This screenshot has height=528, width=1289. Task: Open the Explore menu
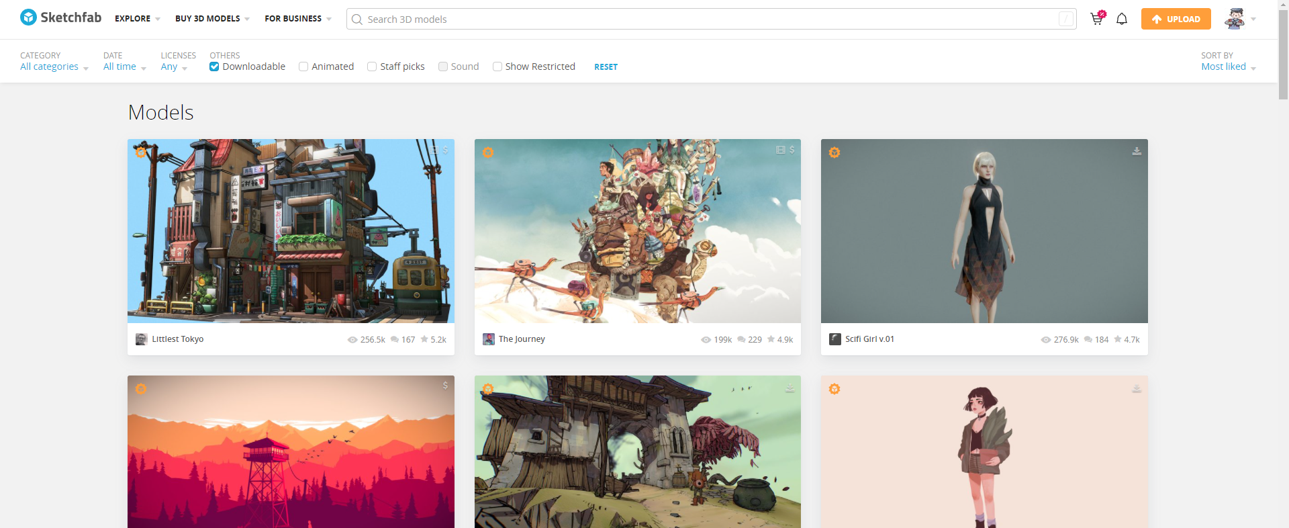pos(138,19)
